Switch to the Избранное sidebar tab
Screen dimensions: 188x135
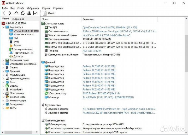pyautogui.click(x=18, y=19)
